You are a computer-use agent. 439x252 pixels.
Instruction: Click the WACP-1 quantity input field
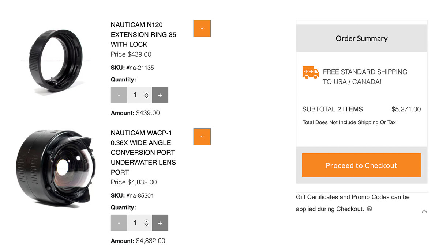(136, 223)
